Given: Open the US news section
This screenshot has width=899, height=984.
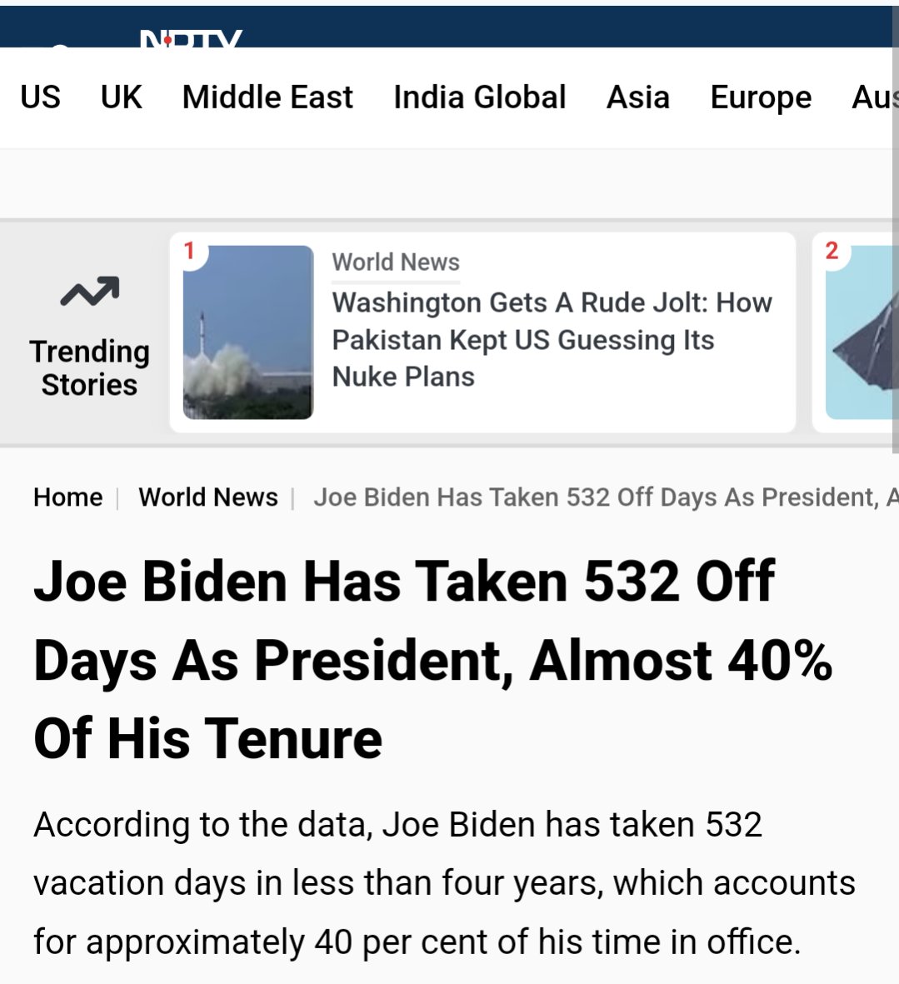Looking at the screenshot, I should point(41,97).
